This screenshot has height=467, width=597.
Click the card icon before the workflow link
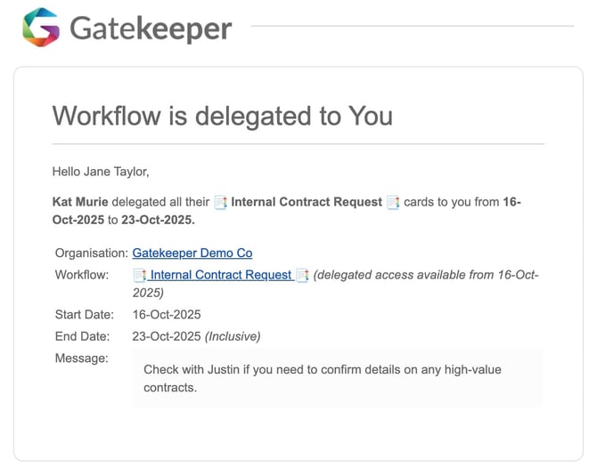pos(140,275)
